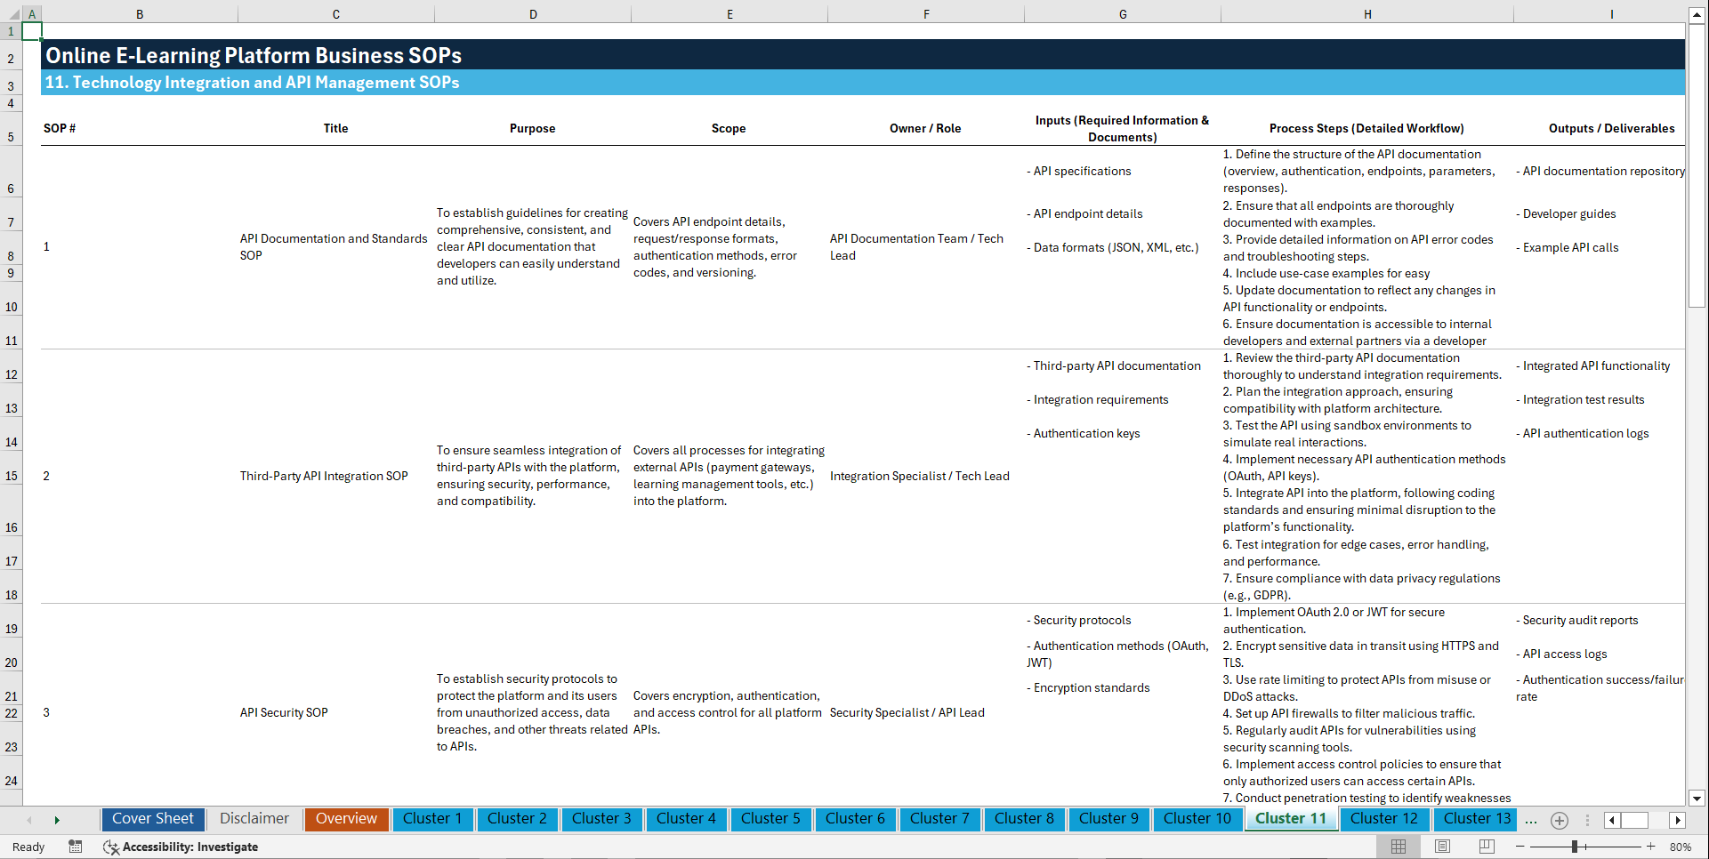The width and height of the screenshot is (1709, 859).
Task: Open Page Break Preview via its status bar icon
Action: (x=1487, y=847)
